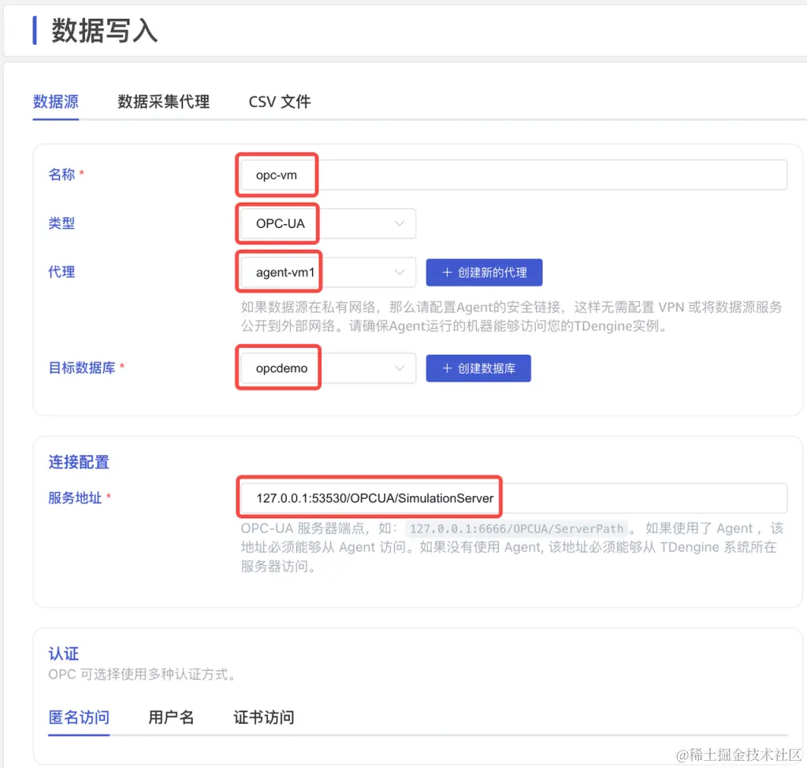Switch to the 数据采集代理 tab

[x=162, y=102]
